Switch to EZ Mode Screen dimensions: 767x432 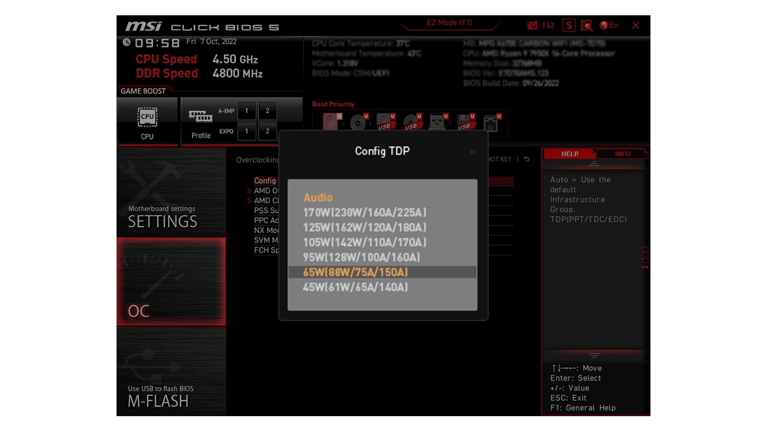pos(450,23)
